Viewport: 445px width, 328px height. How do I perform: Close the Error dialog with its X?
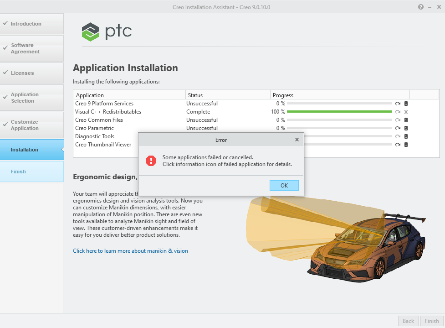(x=297, y=140)
